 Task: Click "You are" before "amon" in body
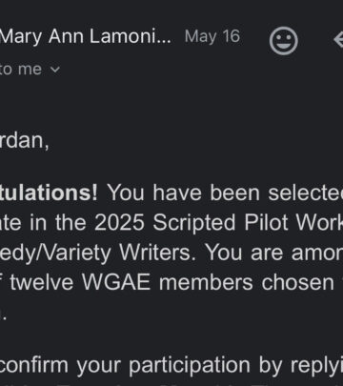pos(244,253)
